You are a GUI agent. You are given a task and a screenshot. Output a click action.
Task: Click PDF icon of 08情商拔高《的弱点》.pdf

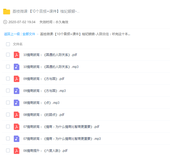pos(17,115)
